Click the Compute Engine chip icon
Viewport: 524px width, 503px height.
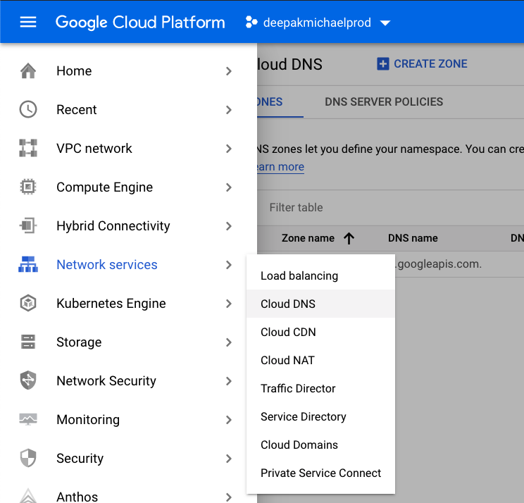tap(28, 187)
